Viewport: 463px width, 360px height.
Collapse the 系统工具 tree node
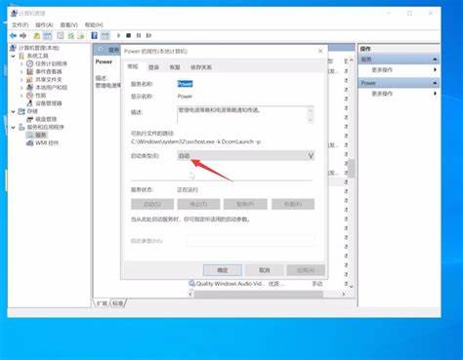(x=14, y=56)
